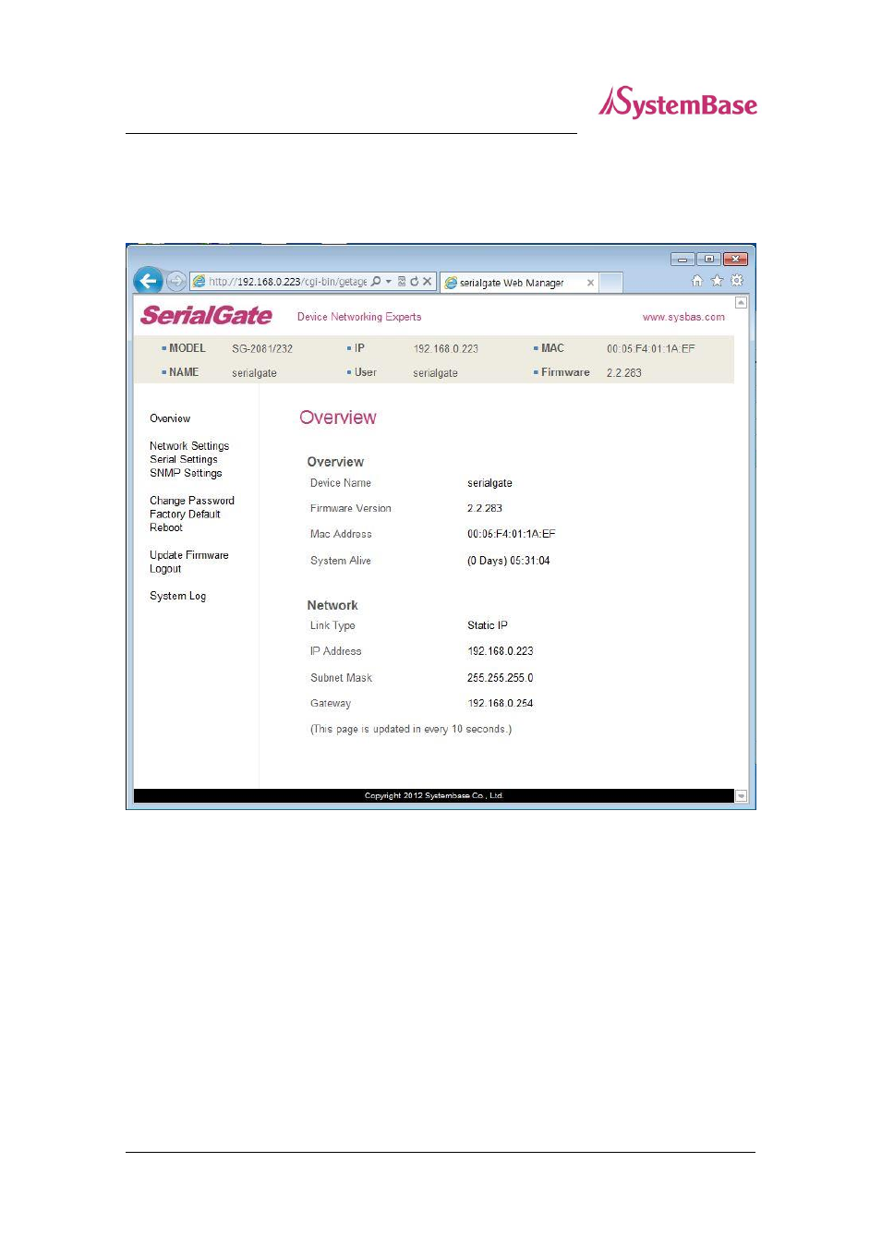Open the Update Firmware page
The height and width of the screenshot is (1247, 882).
tap(189, 555)
